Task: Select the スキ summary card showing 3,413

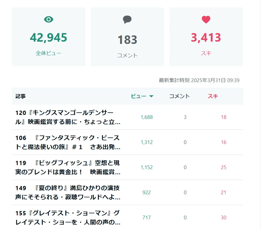Action: 206,37
